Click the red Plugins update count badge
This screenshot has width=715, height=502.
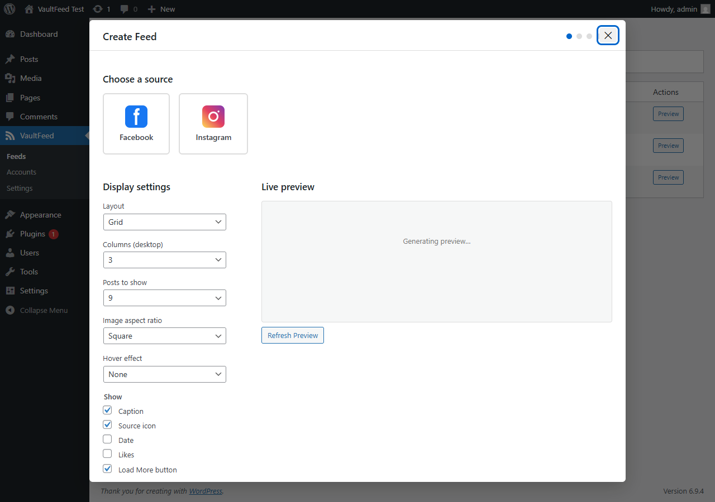coord(54,234)
